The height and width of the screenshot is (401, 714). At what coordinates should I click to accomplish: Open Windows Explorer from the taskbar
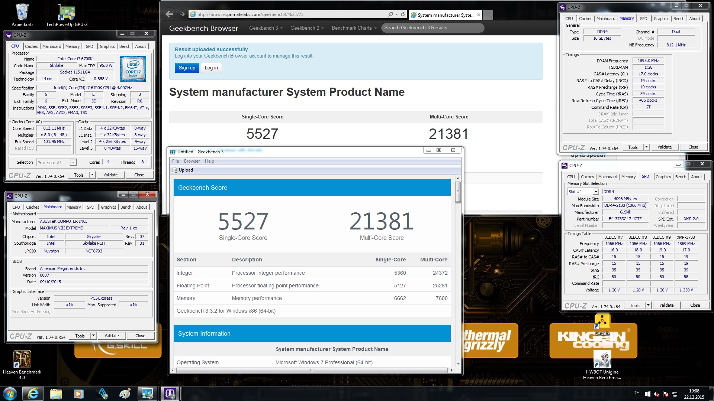coord(56,394)
